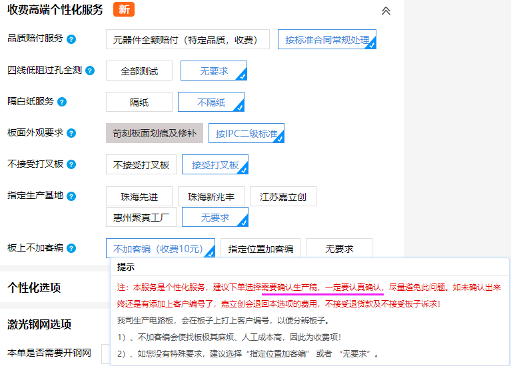
Task: Click help icon beside 板面外观要求
Action: tap(71, 133)
